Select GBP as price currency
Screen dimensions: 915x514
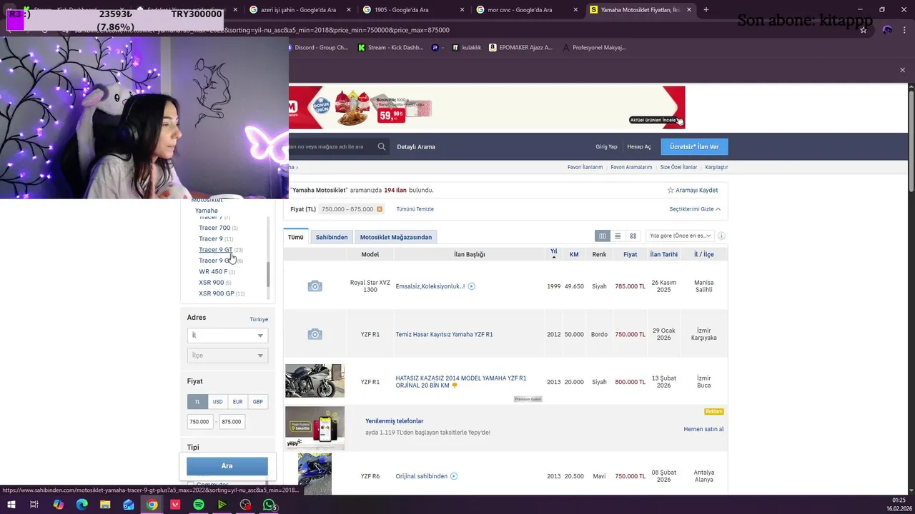click(257, 402)
